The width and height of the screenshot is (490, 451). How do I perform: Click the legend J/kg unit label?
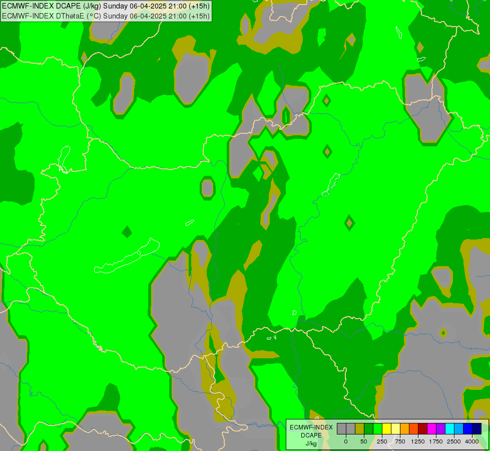coord(311,443)
